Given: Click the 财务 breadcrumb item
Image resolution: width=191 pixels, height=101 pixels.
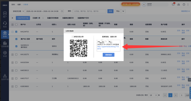Looking at the screenshot, I should point(13,5).
